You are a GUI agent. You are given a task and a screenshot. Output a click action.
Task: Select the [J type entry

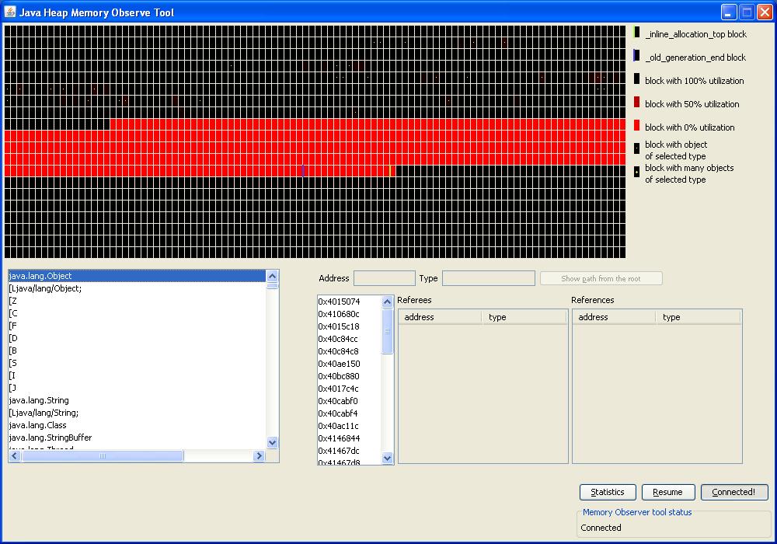click(x=138, y=388)
